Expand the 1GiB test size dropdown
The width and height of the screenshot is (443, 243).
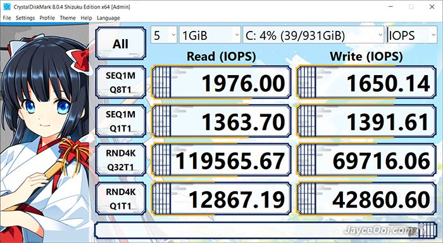tap(210, 35)
